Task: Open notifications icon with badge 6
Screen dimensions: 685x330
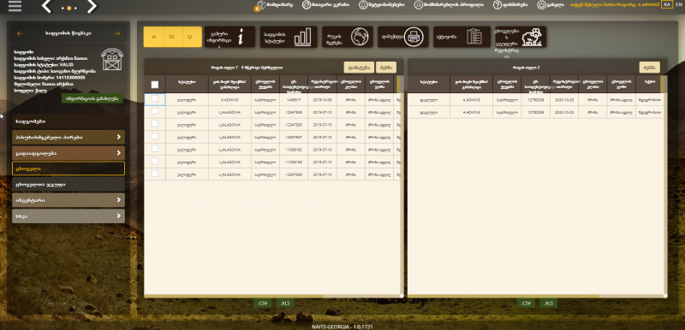Action: coord(260,6)
